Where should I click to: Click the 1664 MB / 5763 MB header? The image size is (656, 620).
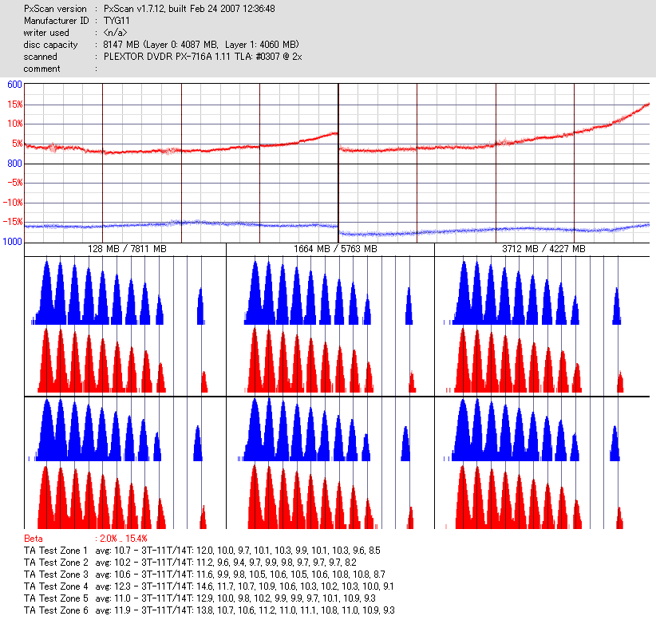point(335,249)
